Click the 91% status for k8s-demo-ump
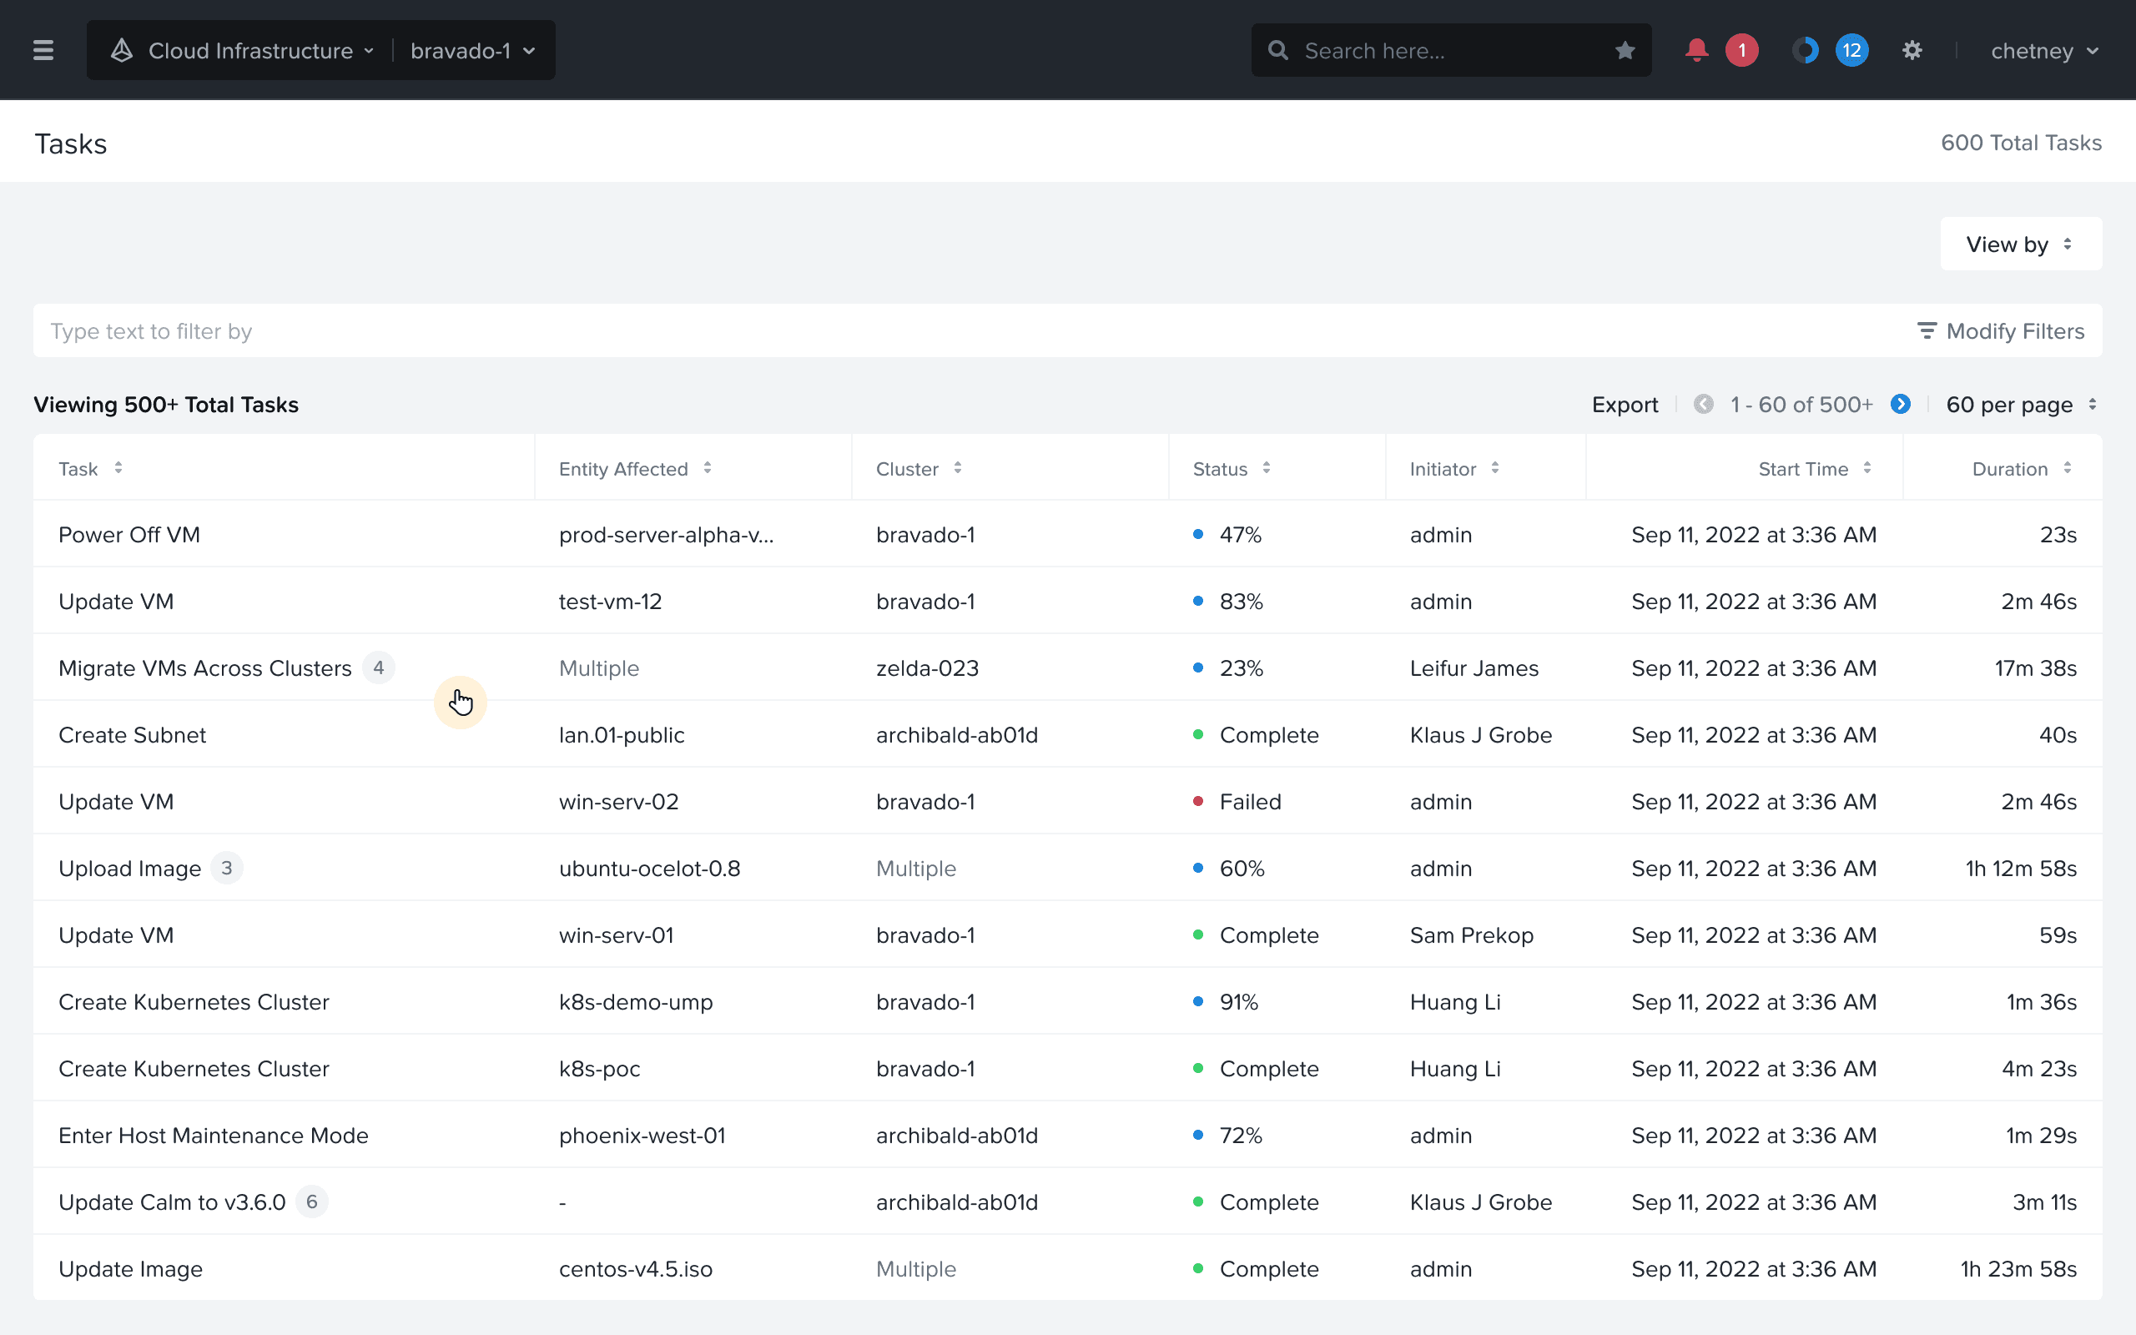This screenshot has height=1335, width=2136. [1238, 1002]
